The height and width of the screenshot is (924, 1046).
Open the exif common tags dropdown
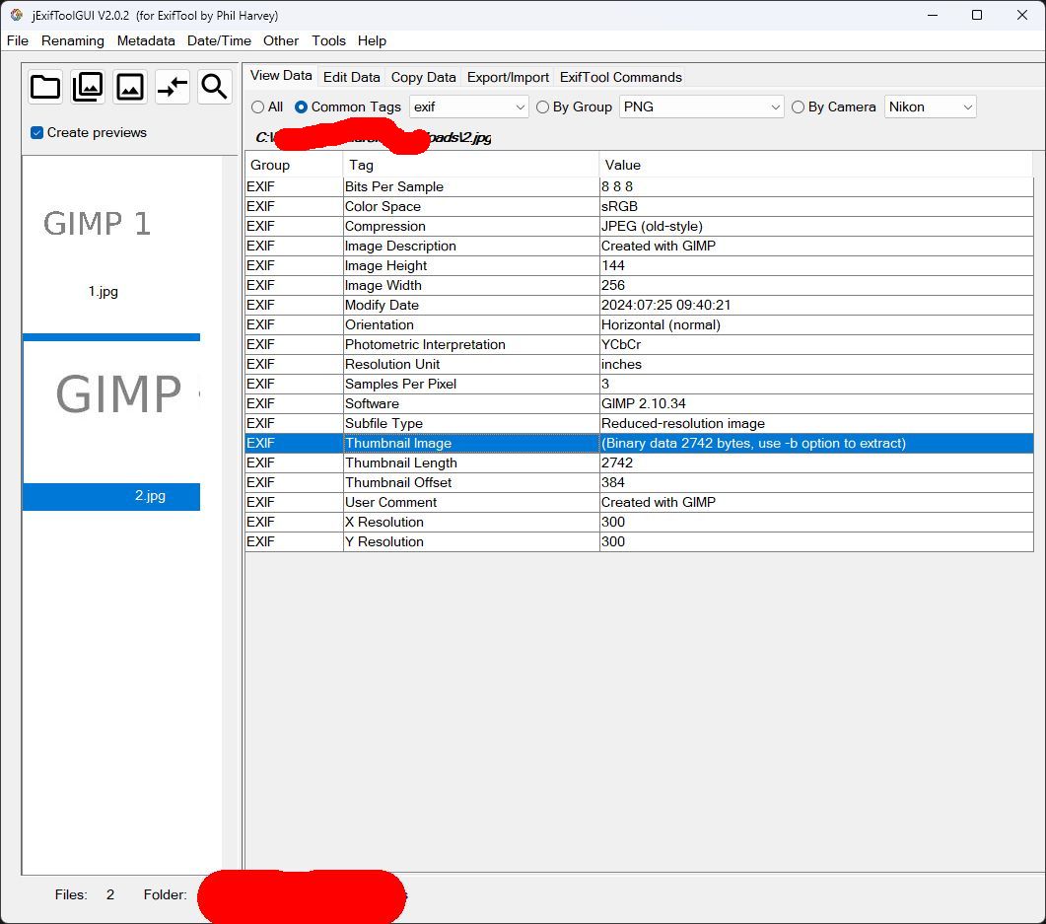pyautogui.click(x=468, y=107)
